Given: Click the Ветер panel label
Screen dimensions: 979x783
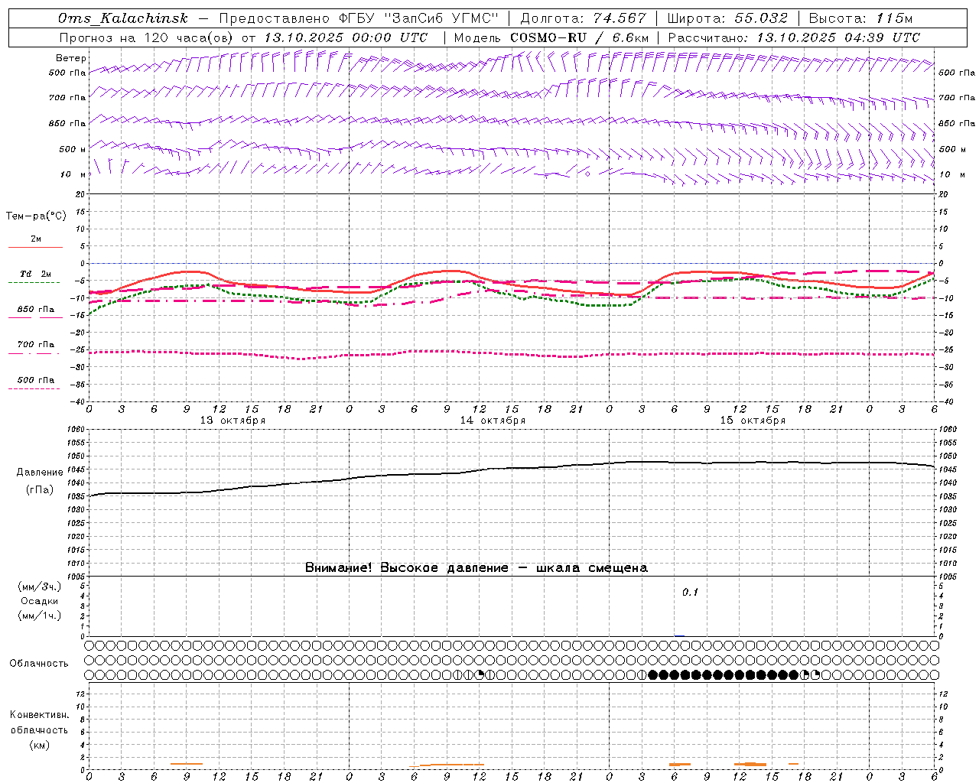Looking at the screenshot, I should [71, 58].
